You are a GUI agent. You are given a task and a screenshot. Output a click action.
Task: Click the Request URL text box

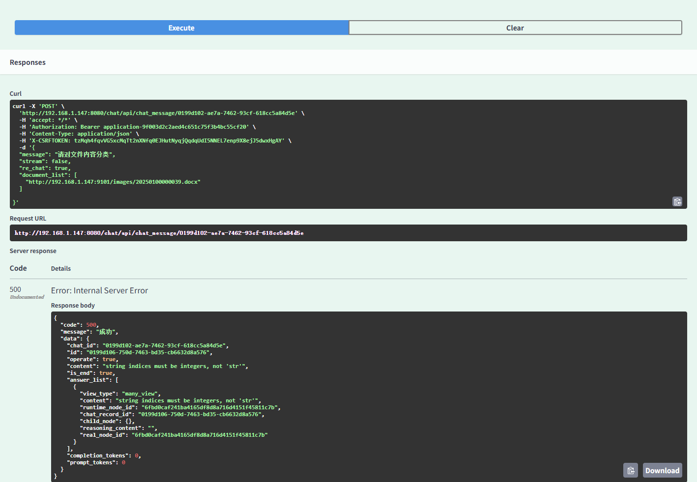pos(348,233)
